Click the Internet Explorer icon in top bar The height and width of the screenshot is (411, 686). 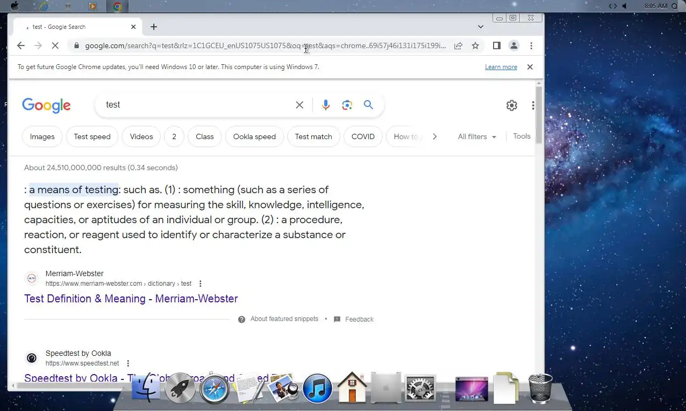tap(44, 6)
